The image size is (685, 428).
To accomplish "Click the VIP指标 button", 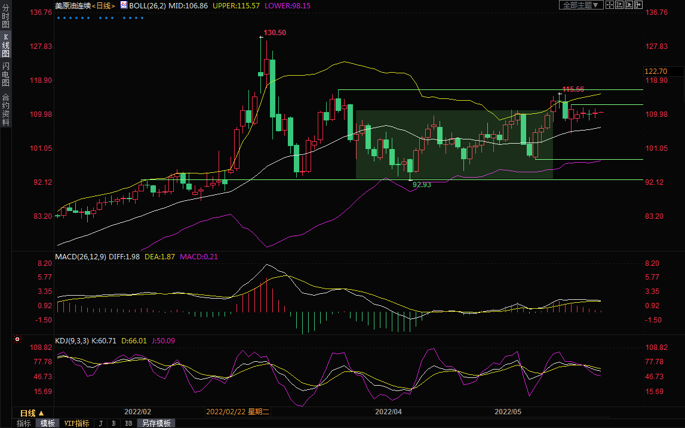I will [x=76, y=423].
